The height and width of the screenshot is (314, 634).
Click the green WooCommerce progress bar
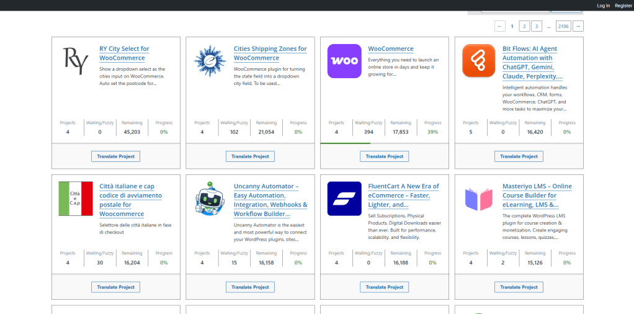[345, 143]
